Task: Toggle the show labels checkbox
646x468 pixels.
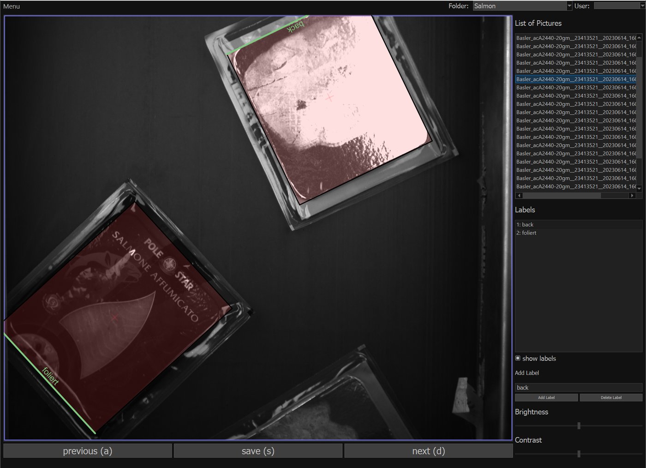Action: 518,358
